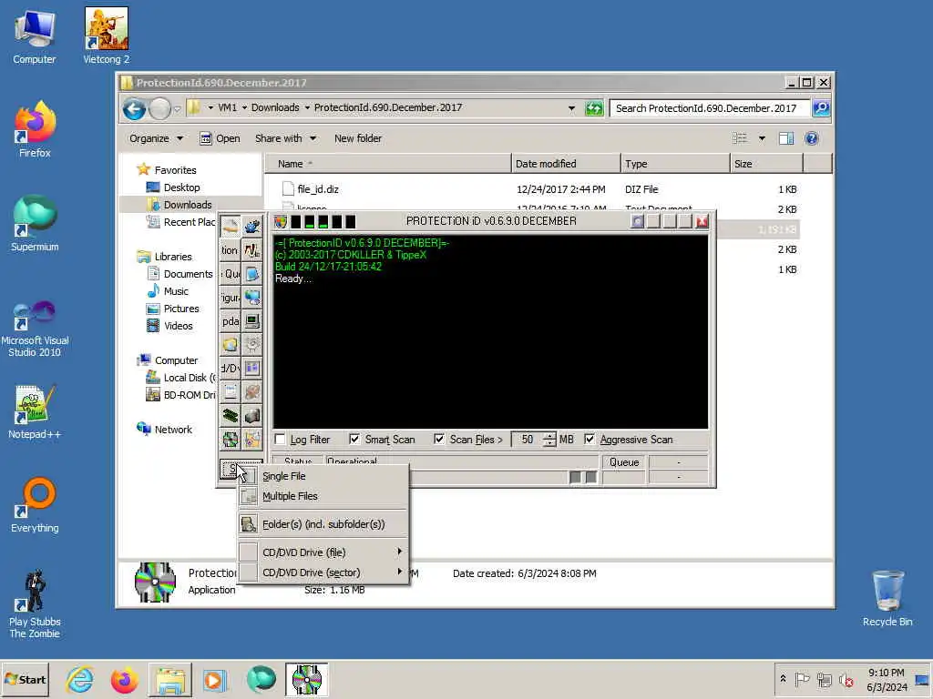Disable the Aggressive Scan checkbox
The width and height of the screenshot is (933, 699).
click(x=590, y=440)
